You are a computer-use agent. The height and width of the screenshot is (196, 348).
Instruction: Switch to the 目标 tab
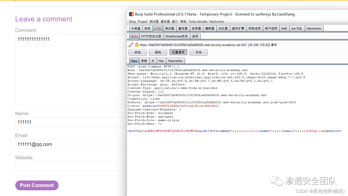(147, 28)
